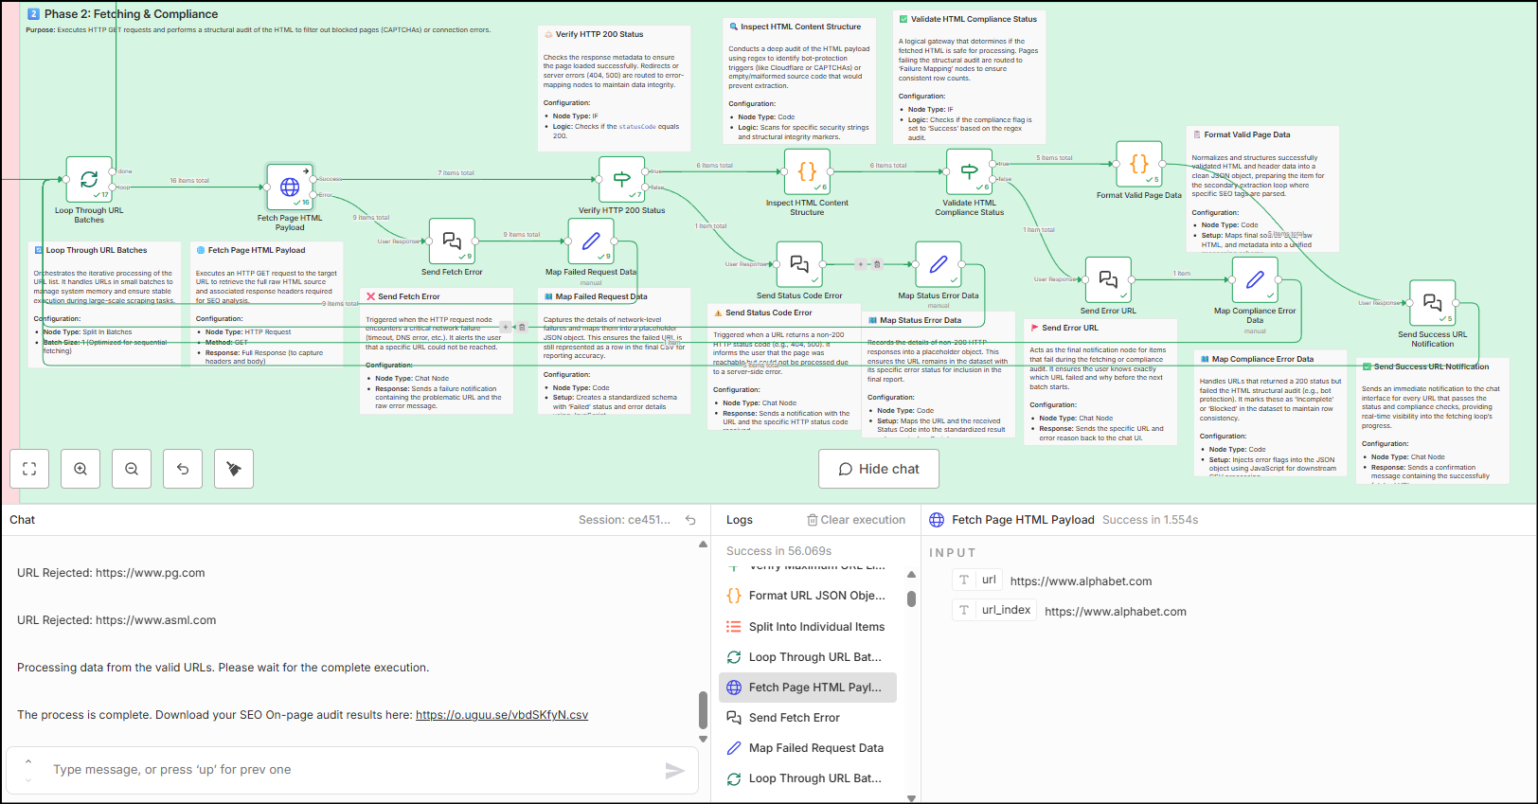Click the chat scroll-up arrow
This screenshot has height=804, width=1538.
(x=703, y=545)
